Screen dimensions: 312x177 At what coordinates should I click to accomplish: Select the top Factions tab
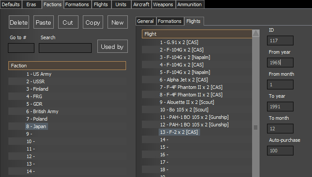click(x=52, y=4)
